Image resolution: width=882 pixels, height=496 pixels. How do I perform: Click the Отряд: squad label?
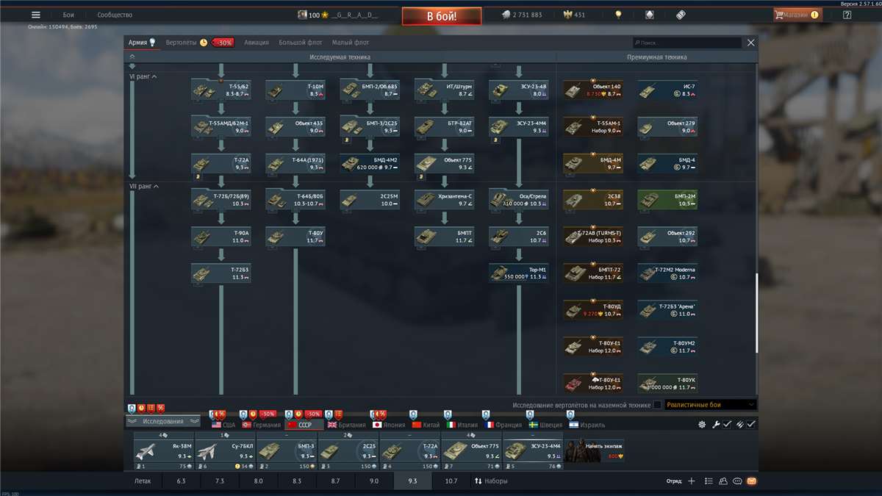coord(673,481)
